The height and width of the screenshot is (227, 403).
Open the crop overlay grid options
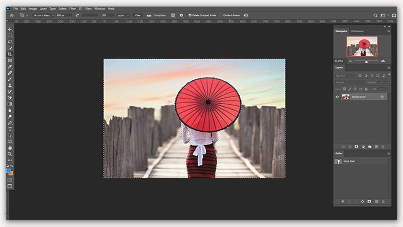173,15
